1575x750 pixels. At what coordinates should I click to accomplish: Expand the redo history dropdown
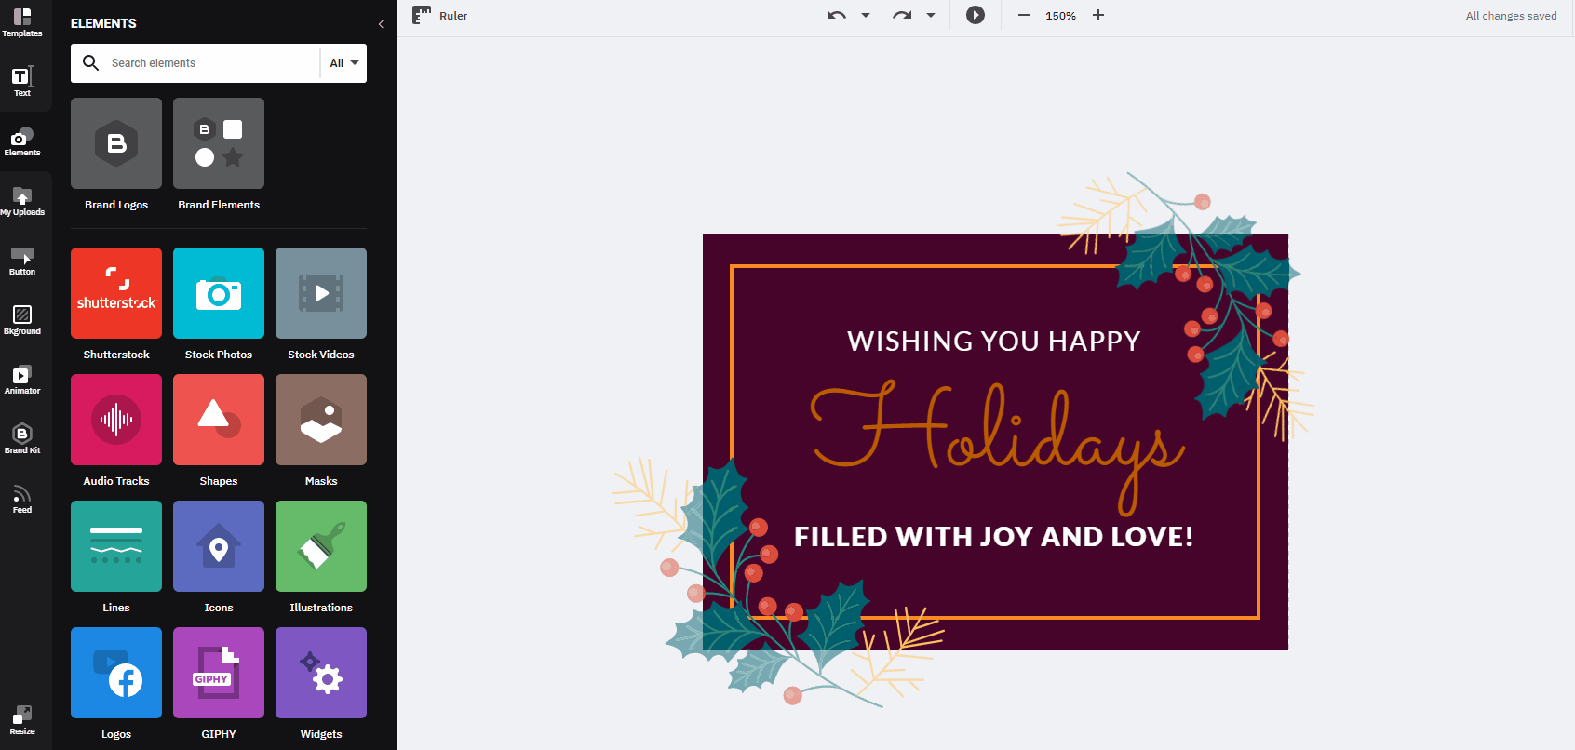[931, 15]
